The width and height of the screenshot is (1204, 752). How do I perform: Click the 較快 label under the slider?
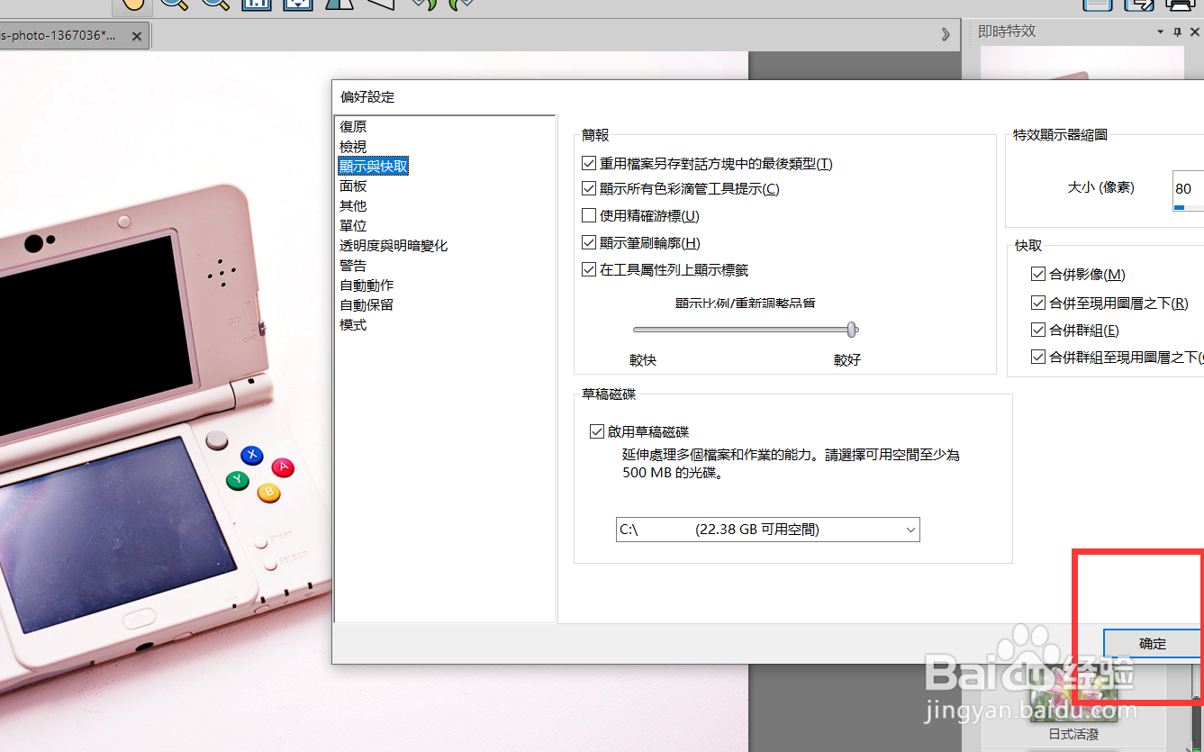tap(643, 360)
